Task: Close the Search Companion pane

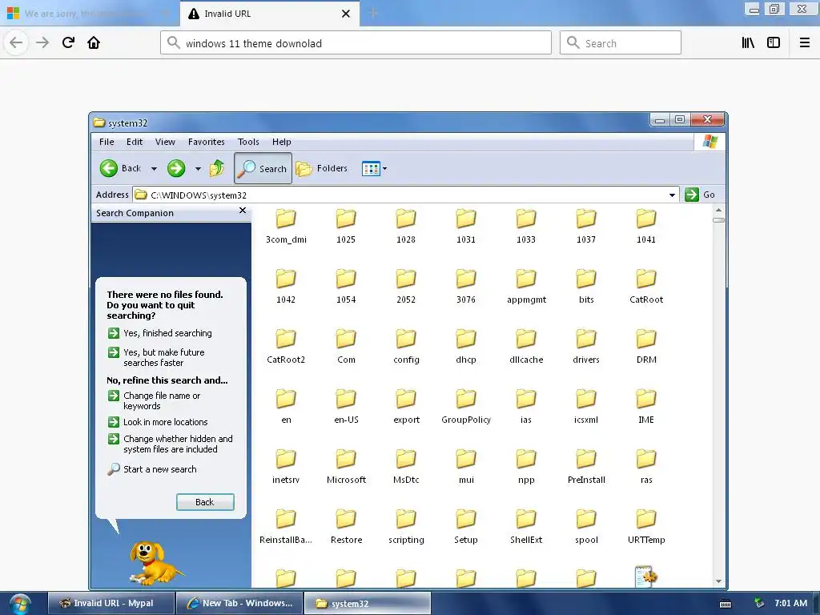Action: [x=242, y=211]
